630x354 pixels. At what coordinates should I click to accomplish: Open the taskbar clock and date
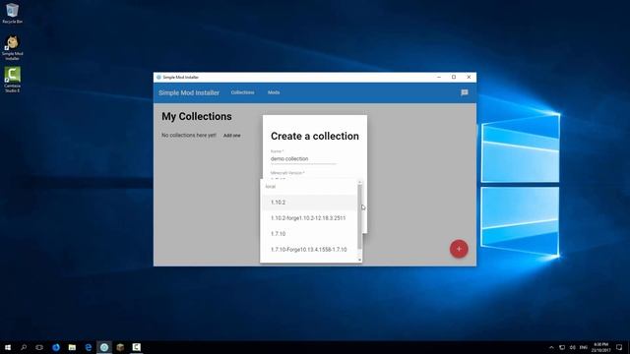[x=600, y=347]
